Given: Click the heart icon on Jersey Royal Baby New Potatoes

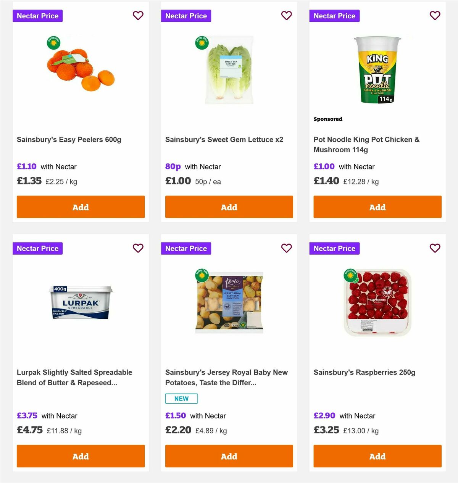Looking at the screenshot, I should point(287,248).
